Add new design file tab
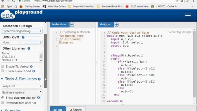This screenshot has height=111, width=197. coord(117,25)
